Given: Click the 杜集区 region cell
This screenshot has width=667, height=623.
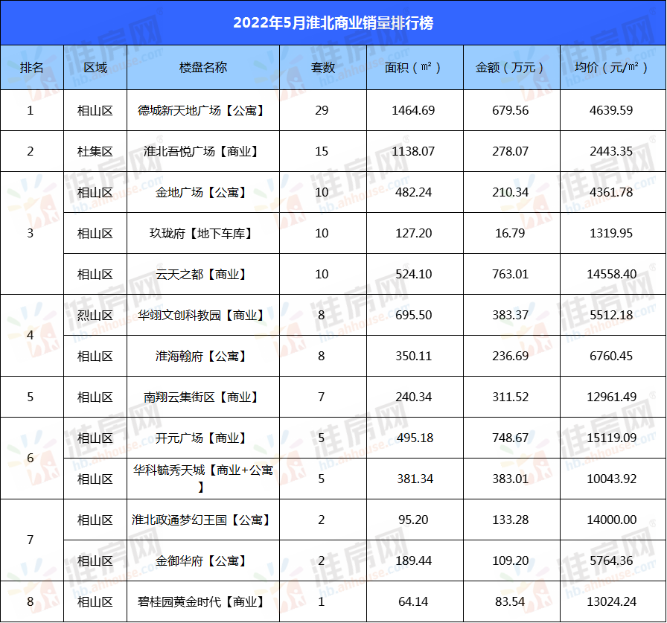Looking at the screenshot, I should 95,151.
